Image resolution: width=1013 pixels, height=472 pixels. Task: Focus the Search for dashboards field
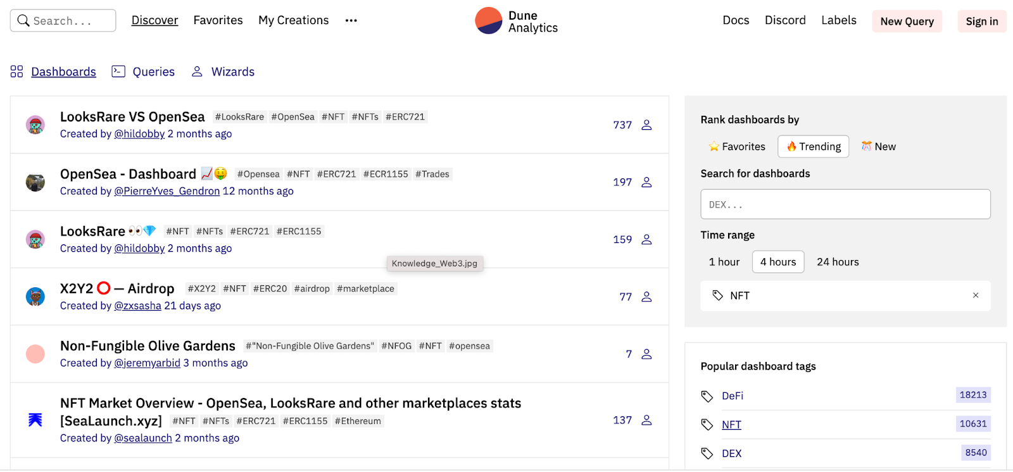[x=845, y=204]
